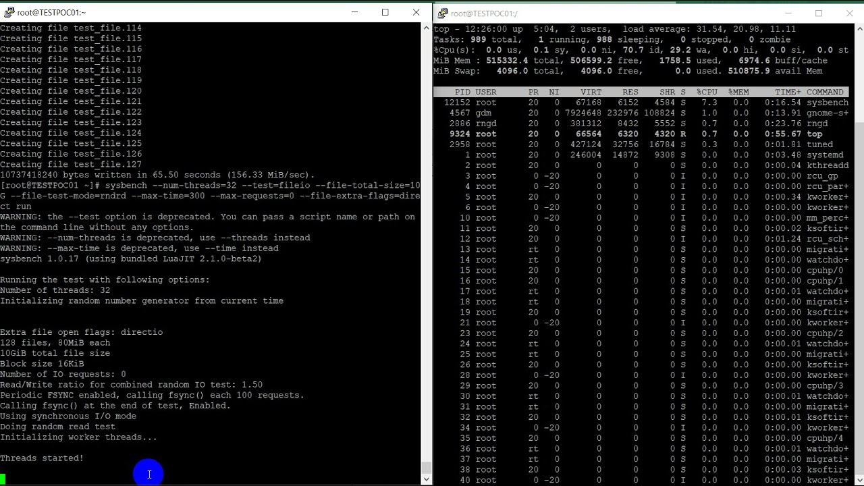Viewport: 864px width, 486px height.
Task: Click the left window title text root@TESTPOC01:~
Action: [x=51, y=12]
